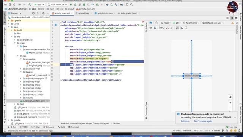Viewport: 243px width, 137px height.
Task: Expand the build folder in tree
Action: (12, 30)
